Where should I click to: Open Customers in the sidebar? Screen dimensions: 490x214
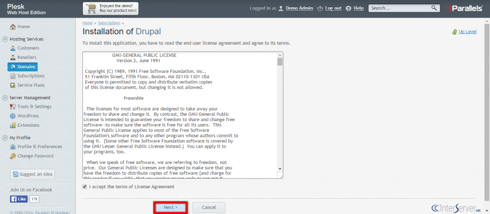28,48
